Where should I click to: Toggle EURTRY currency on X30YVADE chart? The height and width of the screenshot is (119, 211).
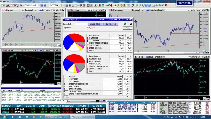tap(136, 10)
